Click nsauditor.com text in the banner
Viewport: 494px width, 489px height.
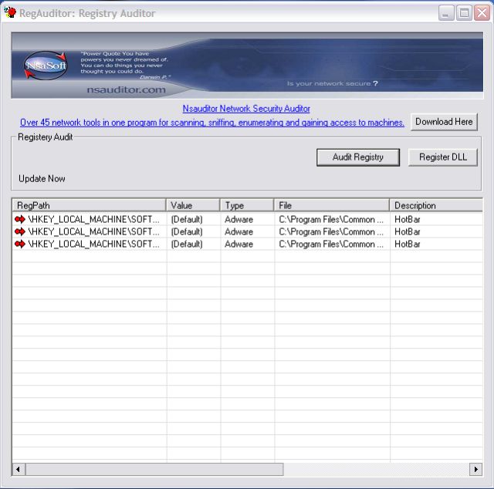(x=126, y=89)
